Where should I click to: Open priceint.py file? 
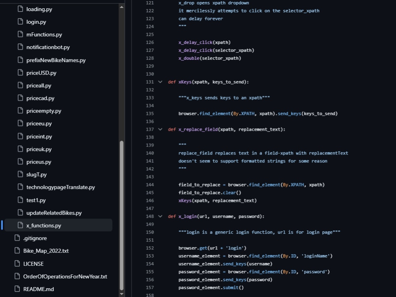point(39,137)
